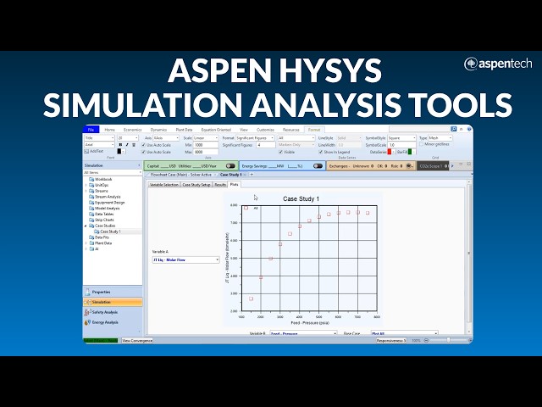Close the Case Study 1 document tab
This screenshot has width=542, height=407.
[245, 175]
